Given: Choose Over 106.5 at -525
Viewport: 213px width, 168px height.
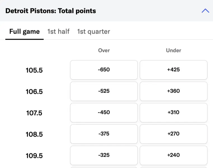Looking at the screenshot, I should [104, 91].
